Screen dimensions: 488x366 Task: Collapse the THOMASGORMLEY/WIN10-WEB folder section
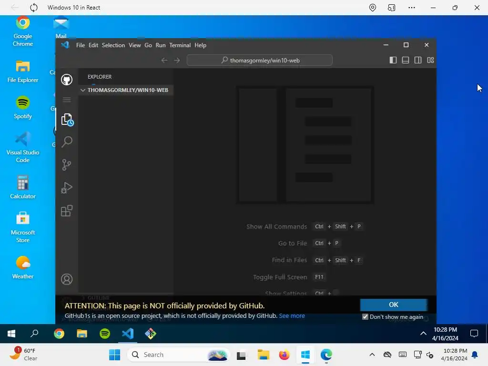click(126, 90)
